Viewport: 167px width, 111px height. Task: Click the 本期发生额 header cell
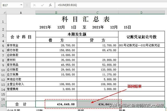[x=77, y=34]
